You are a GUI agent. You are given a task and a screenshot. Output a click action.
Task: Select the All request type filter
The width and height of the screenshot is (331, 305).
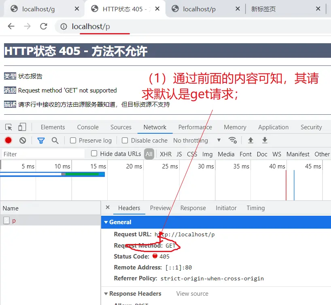coord(149,154)
